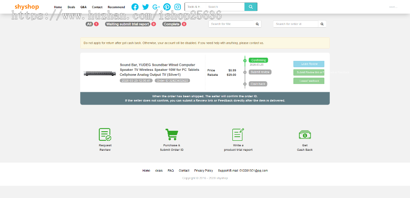The height and width of the screenshot is (198, 410).
Task: Click the Google Plus icon
Action: (156, 7)
